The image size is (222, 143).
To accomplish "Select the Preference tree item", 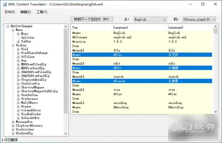I will click(x=30, y=99).
